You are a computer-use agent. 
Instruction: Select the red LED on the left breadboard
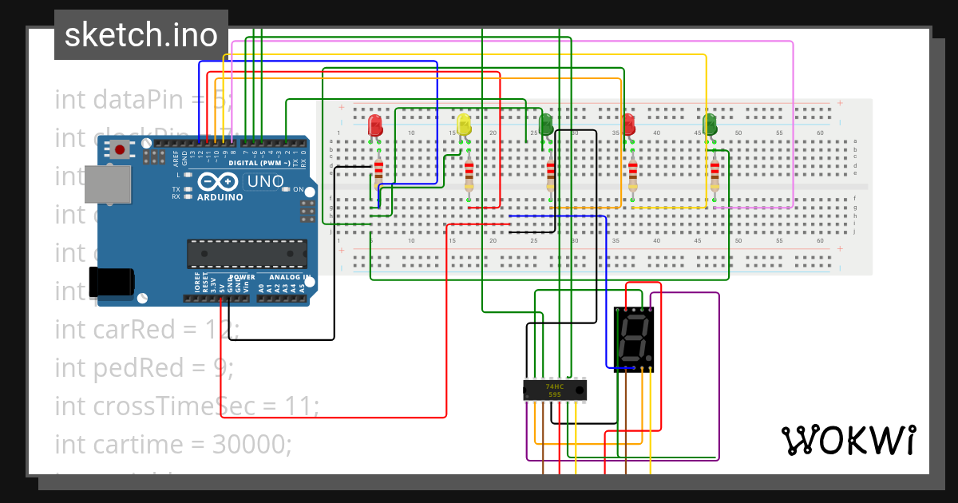click(375, 125)
